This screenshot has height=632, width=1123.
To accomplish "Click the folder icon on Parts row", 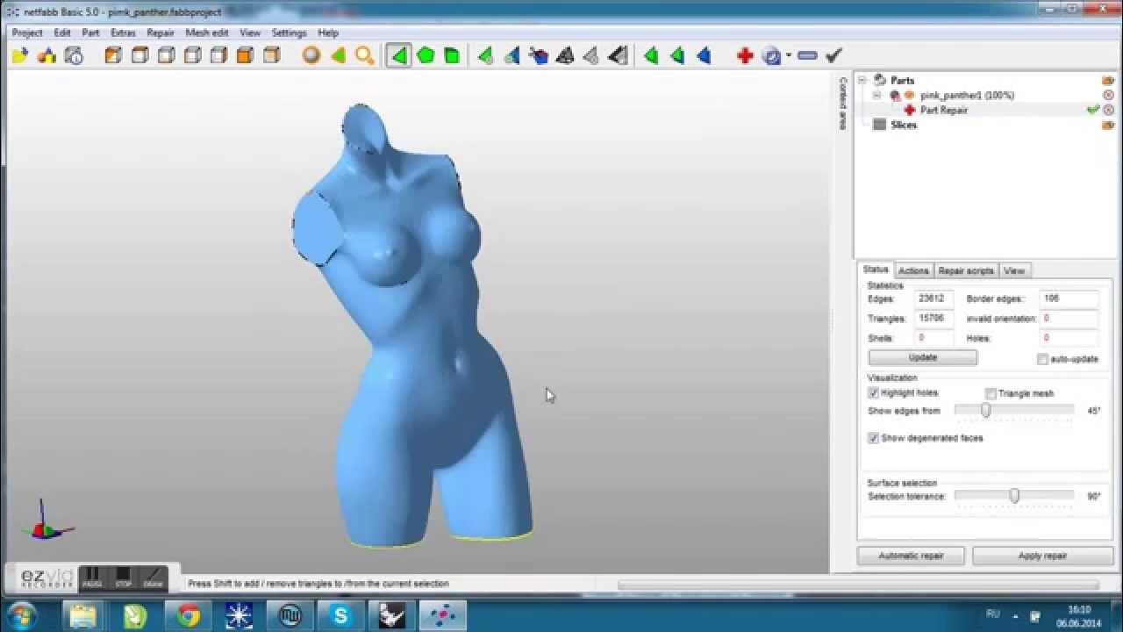I will (x=1108, y=80).
